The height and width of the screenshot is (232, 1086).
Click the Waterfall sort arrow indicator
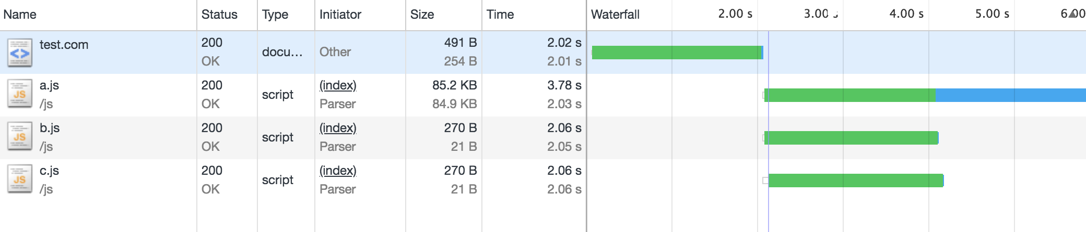click(x=1073, y=14)
